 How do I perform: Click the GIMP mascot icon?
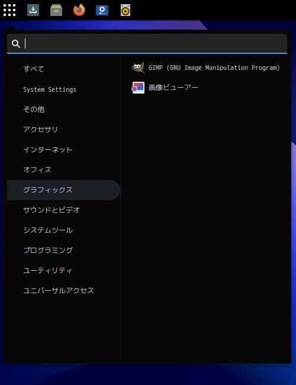[x=138, y=68]
